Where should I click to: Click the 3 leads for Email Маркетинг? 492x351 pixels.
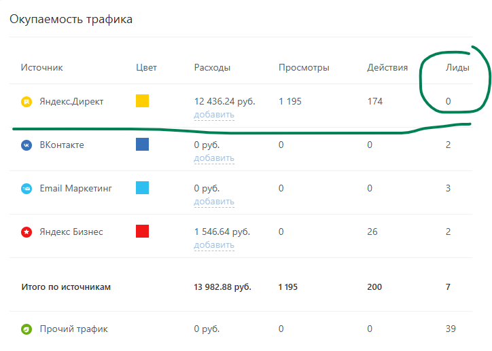[x=448, y=188]
